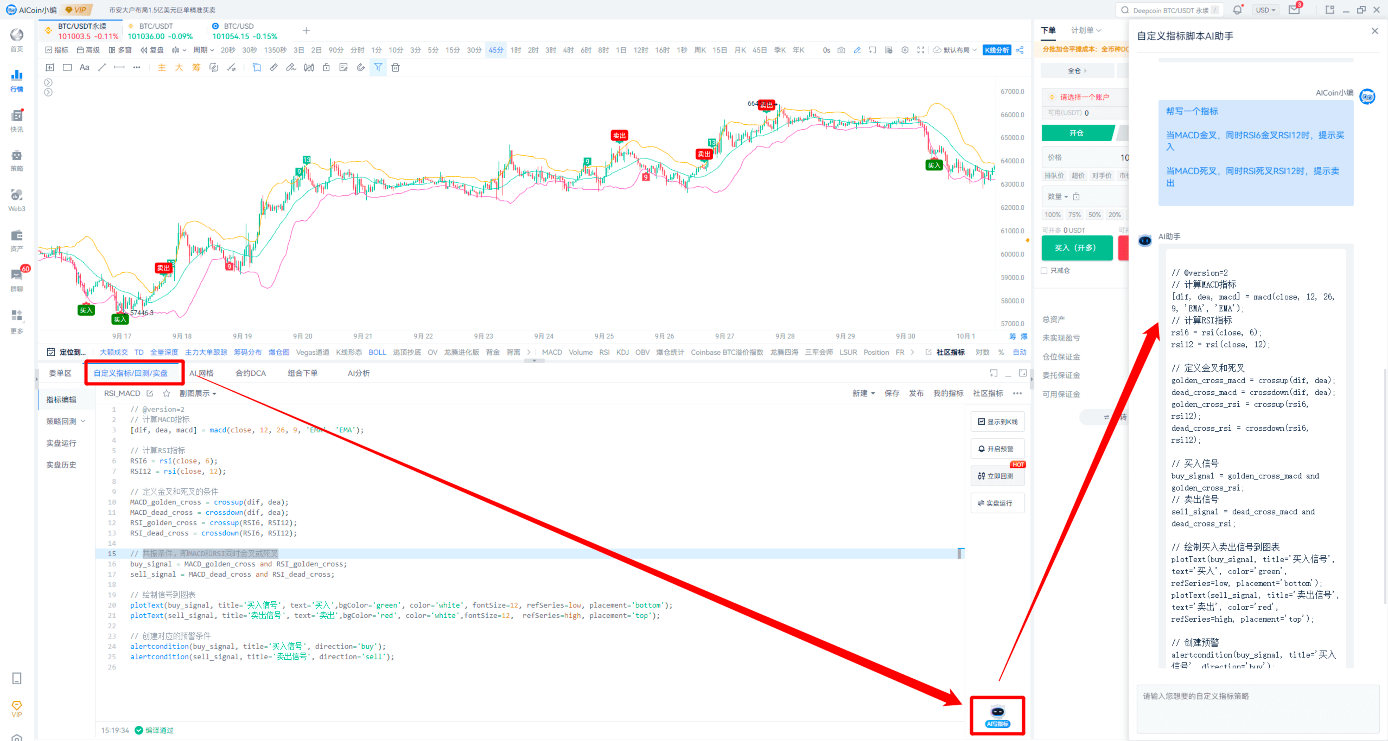Open the 资产 assets sidebar icon
Image resolution: width=1388 pixels, height=741 pixels.
(x=17, y=240)
